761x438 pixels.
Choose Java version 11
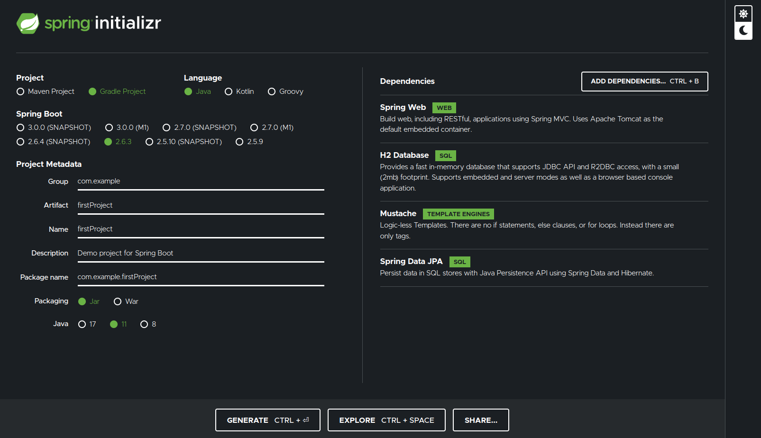119,324
